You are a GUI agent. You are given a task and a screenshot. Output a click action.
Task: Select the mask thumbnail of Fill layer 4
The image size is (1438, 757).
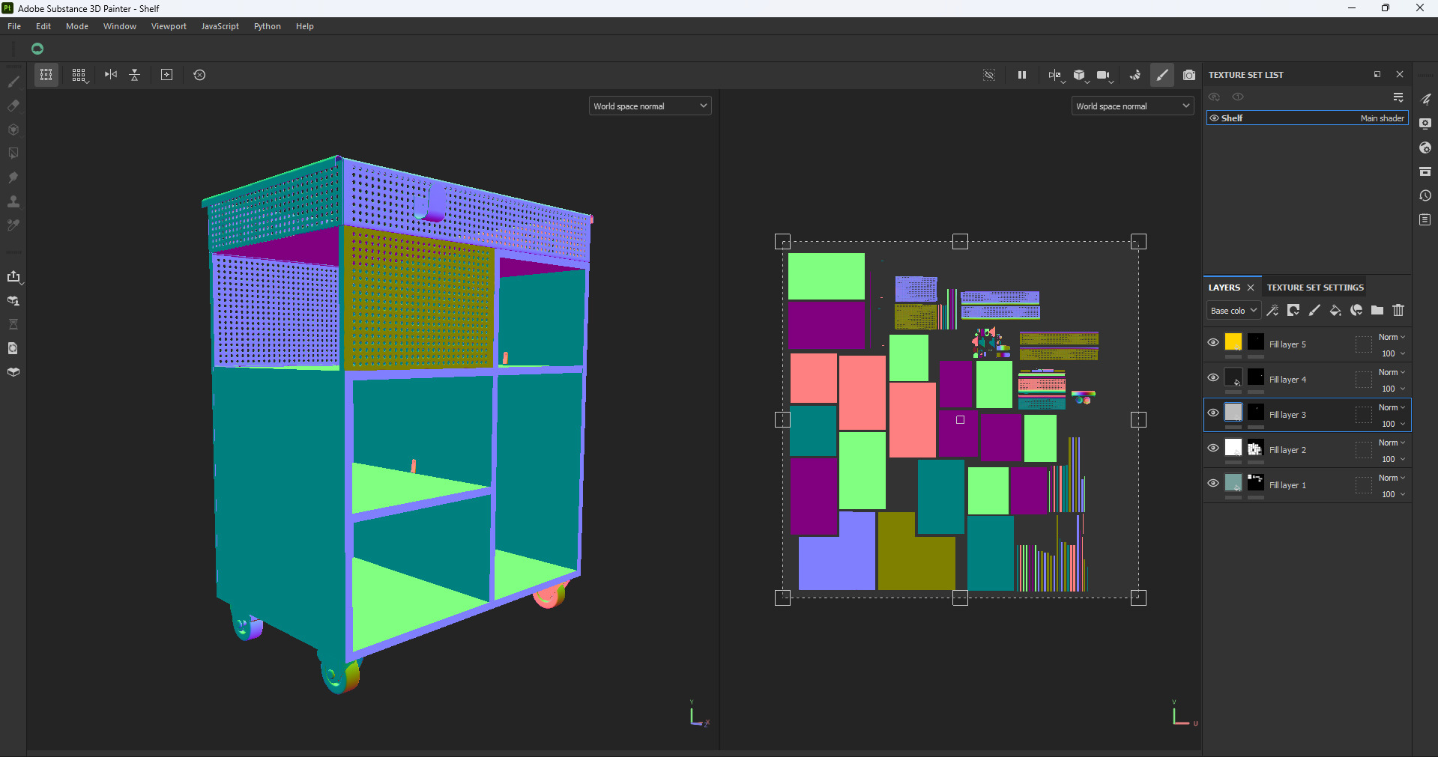click(x=1256, y=377)
